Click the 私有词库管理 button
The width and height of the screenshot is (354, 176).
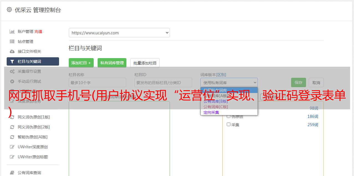click(112, 63)
